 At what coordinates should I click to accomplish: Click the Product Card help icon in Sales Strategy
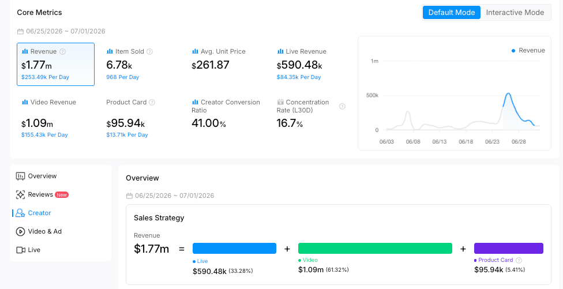(x=519, y=260)
